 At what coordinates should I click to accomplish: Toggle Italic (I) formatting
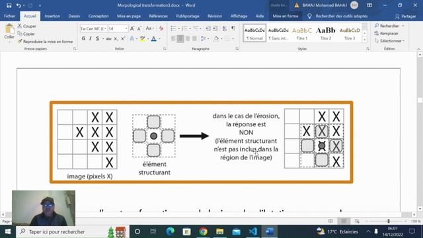pyautogui.click(x=91, y=39)
